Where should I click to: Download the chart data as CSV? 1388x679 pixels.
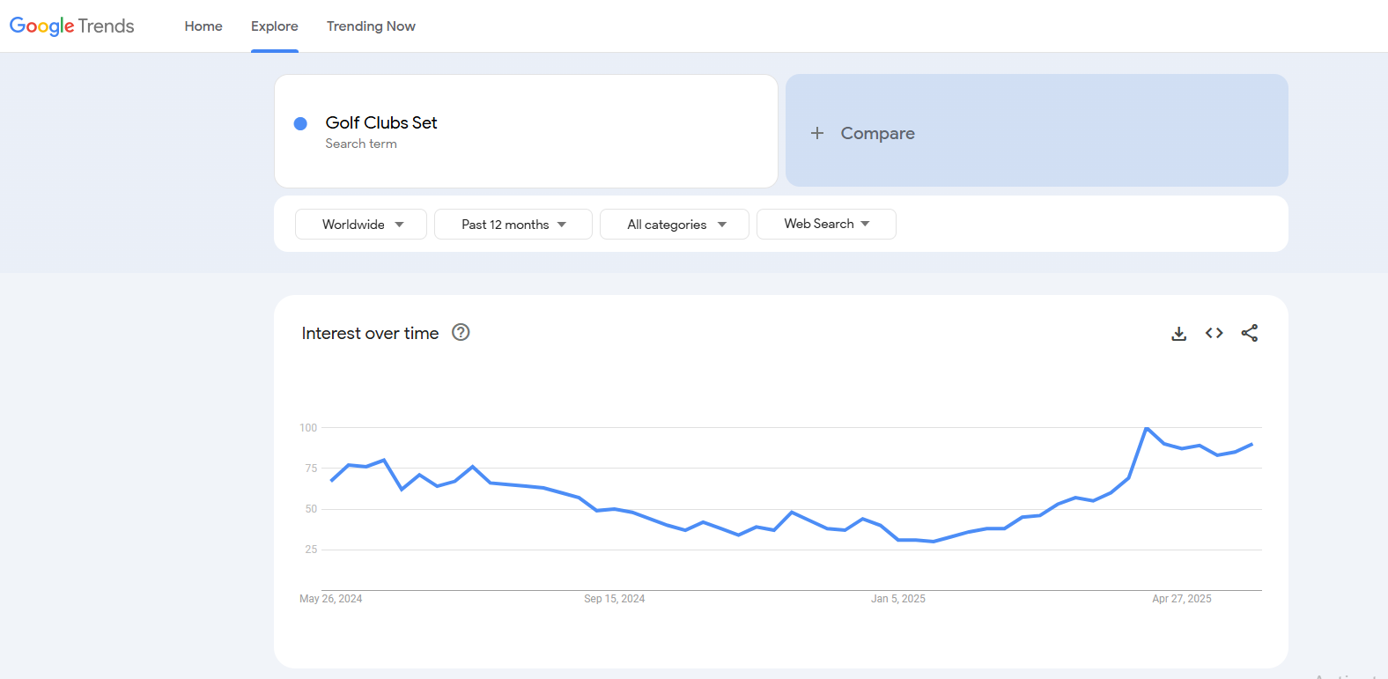[x=1179, y=333]
